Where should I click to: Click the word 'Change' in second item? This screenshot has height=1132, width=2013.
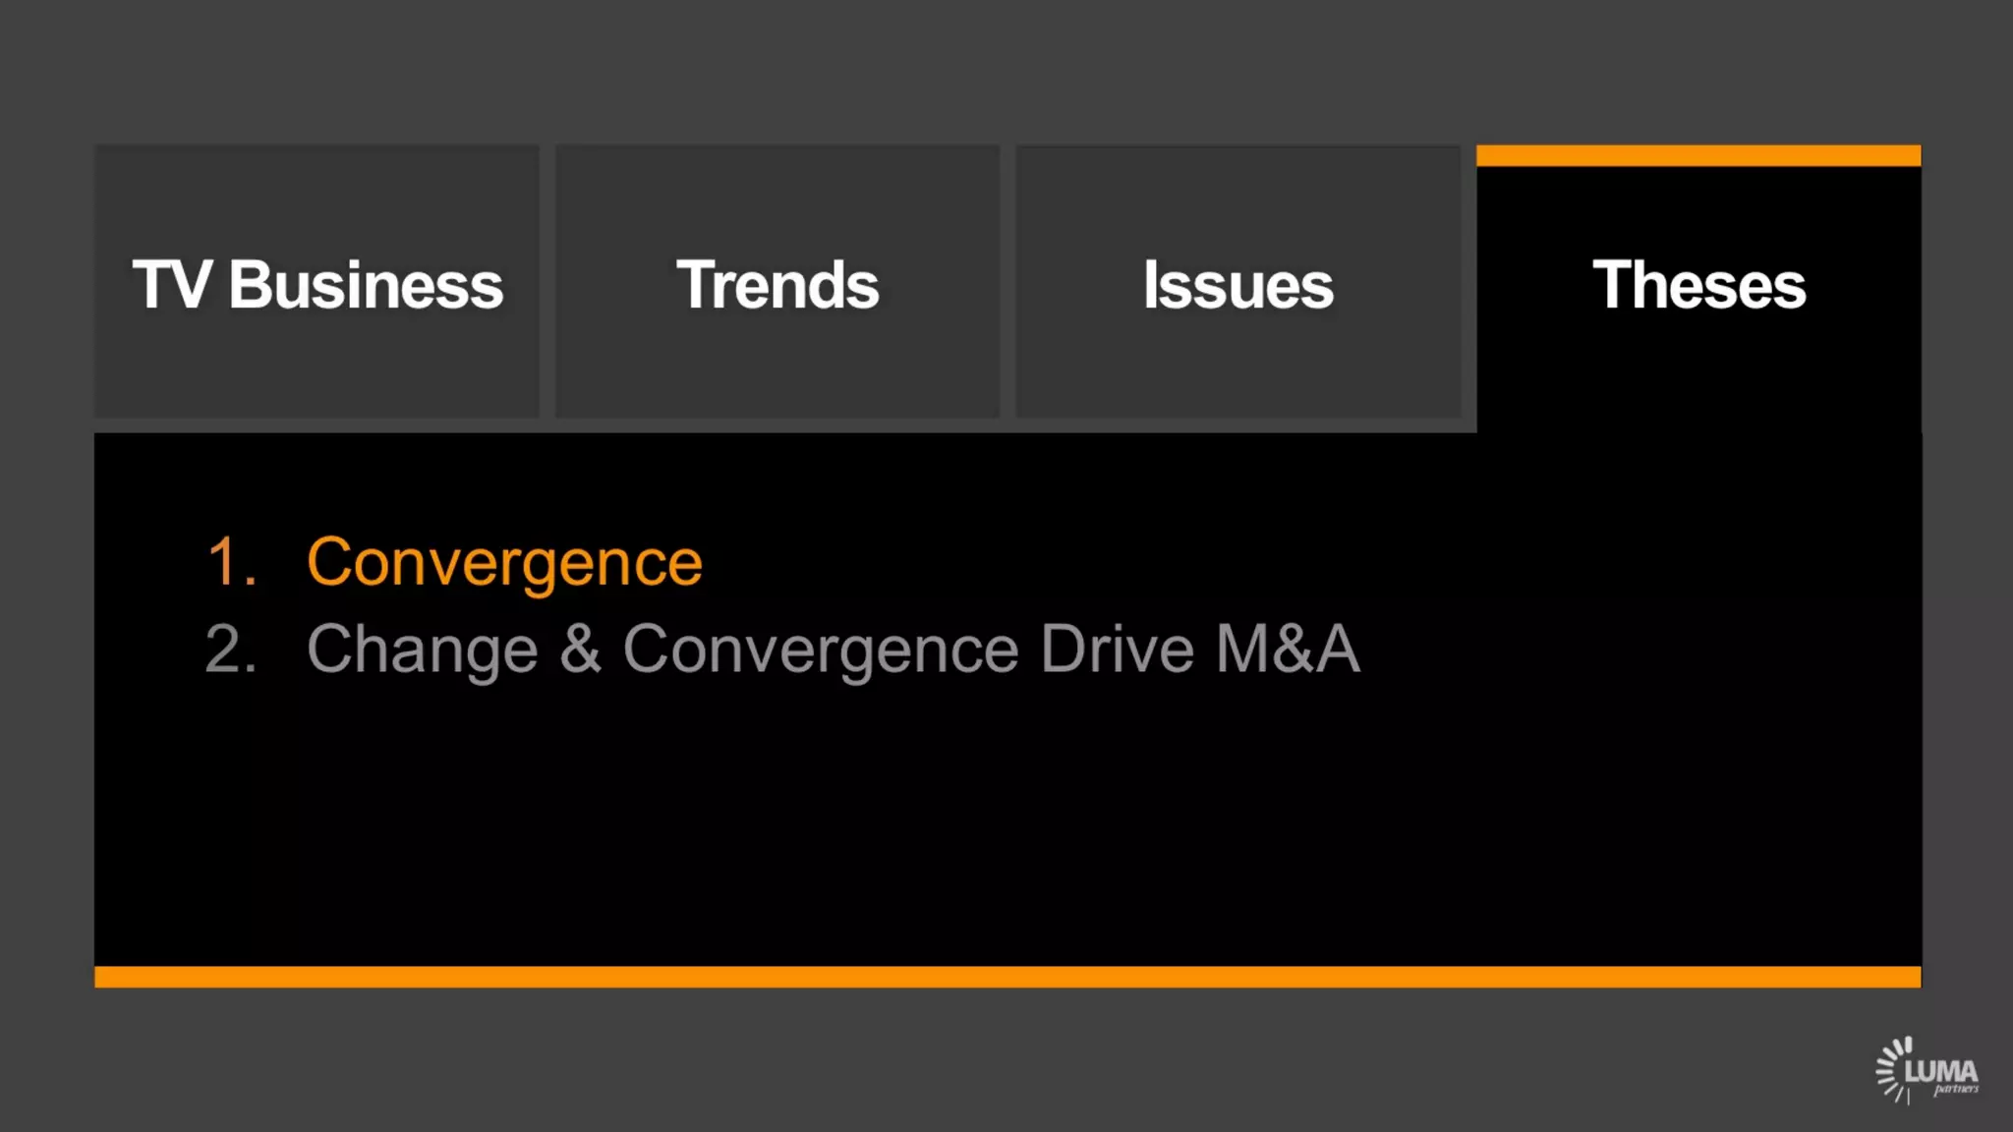423,651
